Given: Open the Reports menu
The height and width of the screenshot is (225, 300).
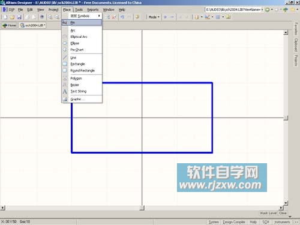Looking at the screenshot, I should (92, 10).
